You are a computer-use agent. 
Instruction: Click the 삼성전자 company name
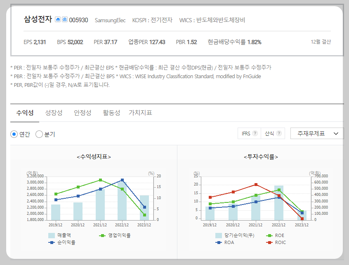pyautogui.click(x=38, y=19)
